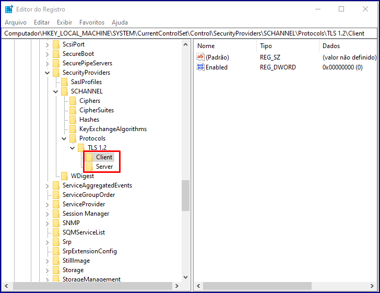Expand the SecureBoot key
Screen dimensions: 380x293
click(47, 54)
